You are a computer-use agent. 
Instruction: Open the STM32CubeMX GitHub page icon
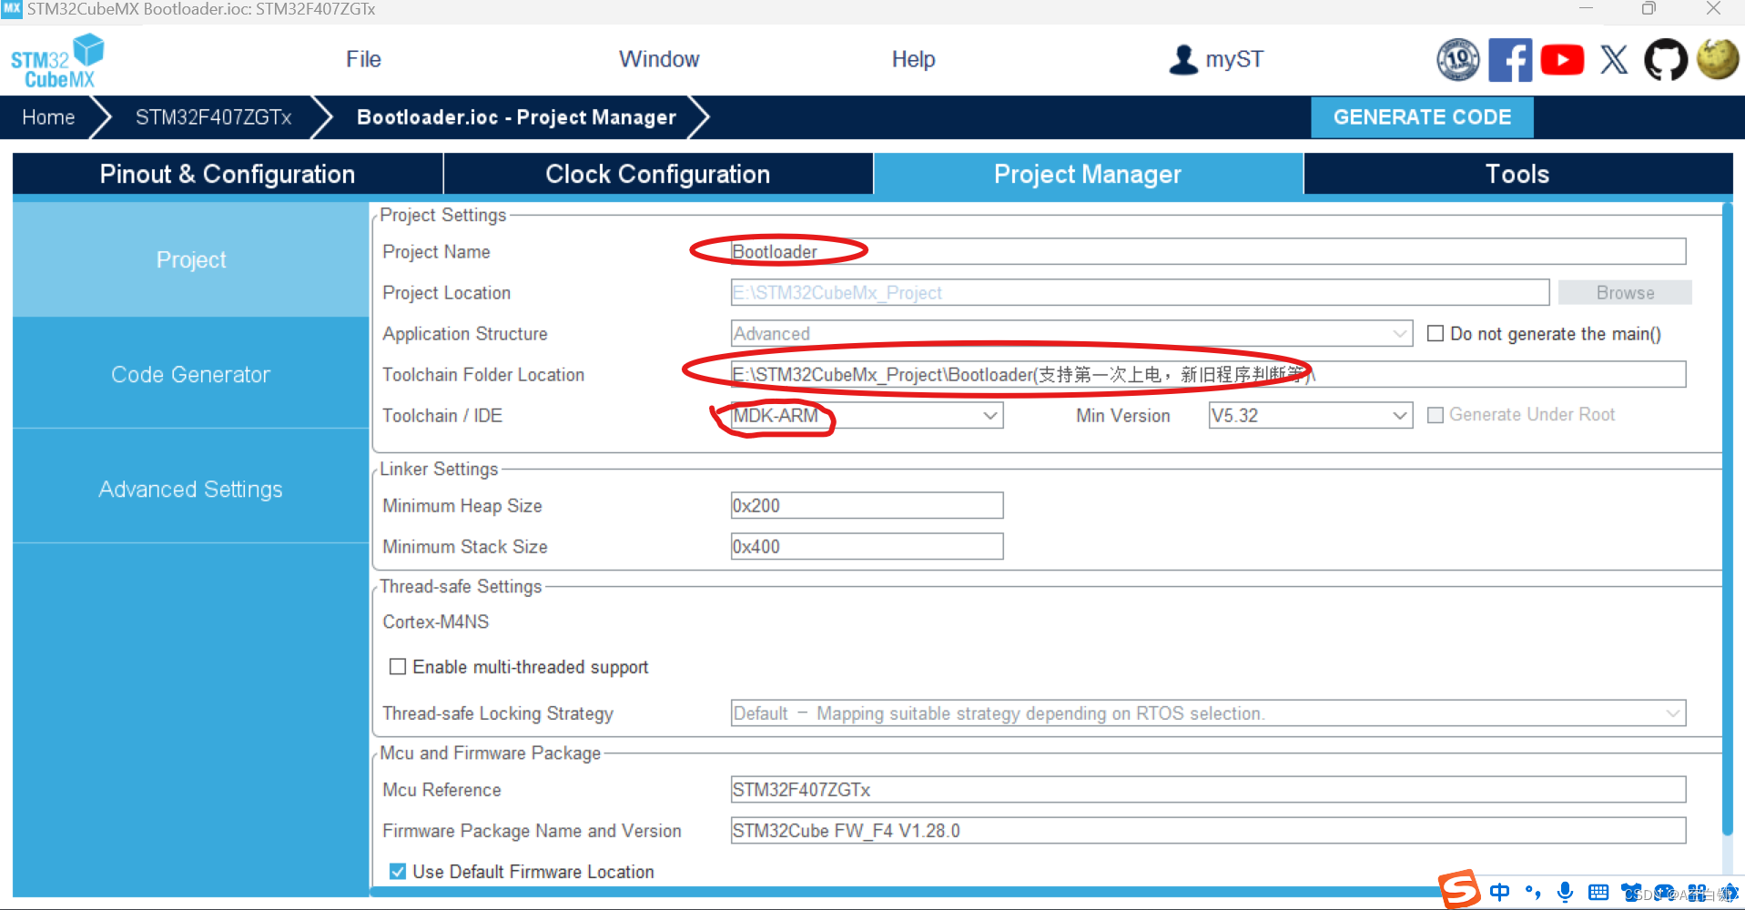click(1666, 59)
